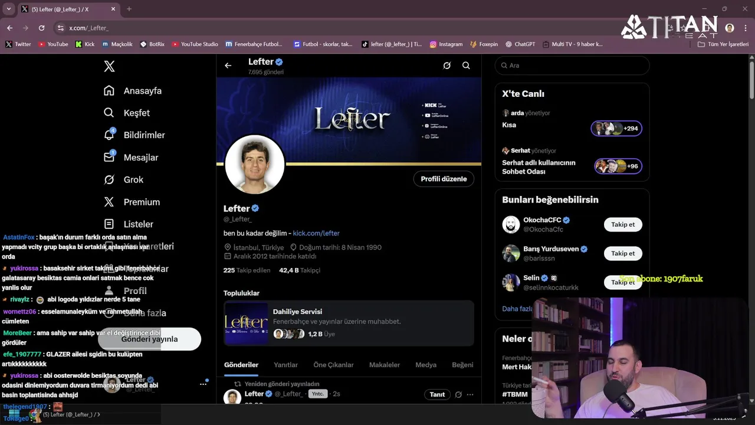Open Chrome profile avatar

point(730,28)
